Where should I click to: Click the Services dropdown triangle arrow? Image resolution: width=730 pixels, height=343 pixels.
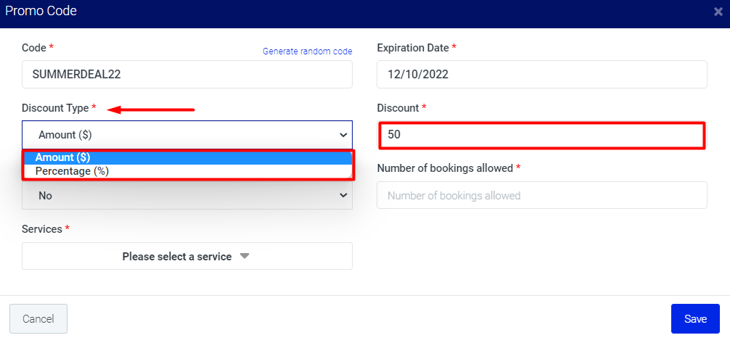(x=245, y=256)
